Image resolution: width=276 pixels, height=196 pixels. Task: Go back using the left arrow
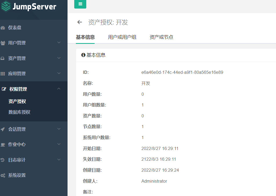point(80,22)
